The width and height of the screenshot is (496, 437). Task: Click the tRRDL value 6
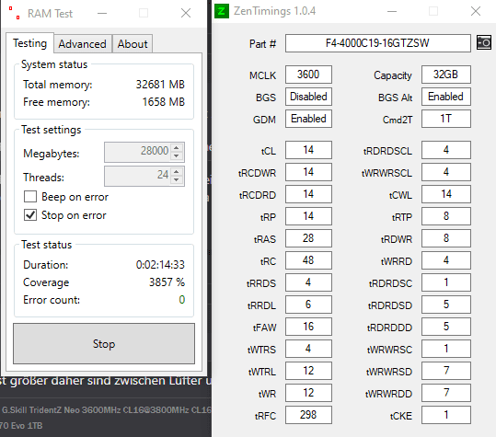point(308,305)
